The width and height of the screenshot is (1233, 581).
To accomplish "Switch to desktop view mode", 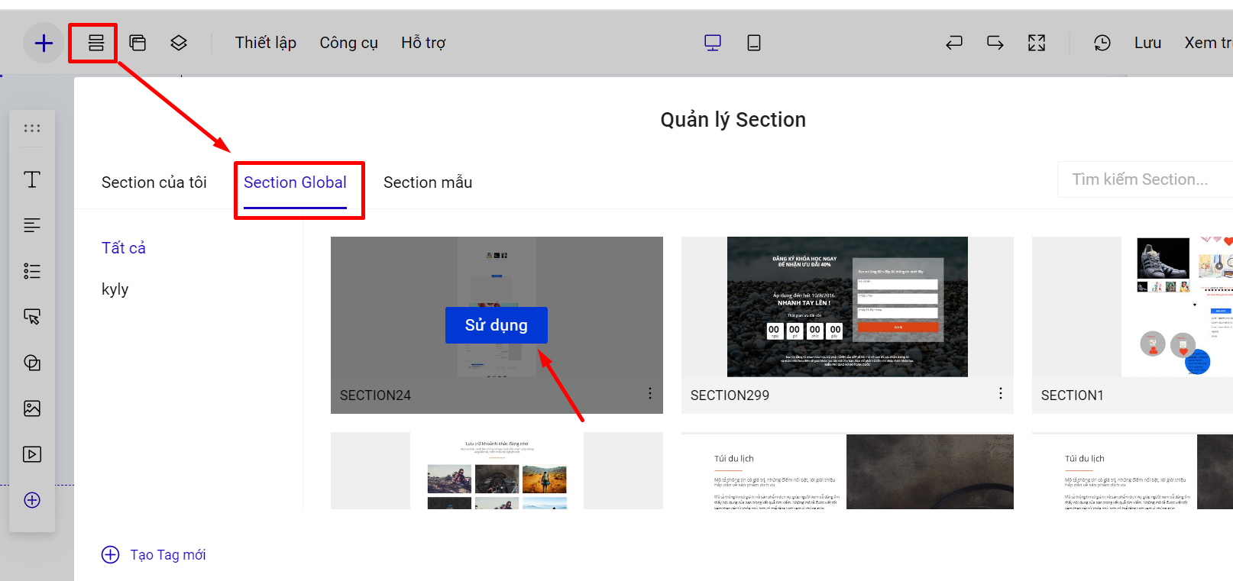I will point(712,44).
